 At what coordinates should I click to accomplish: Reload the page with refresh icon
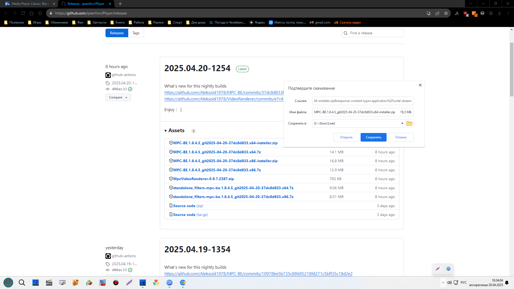pyautogui.click(x=23, y=13)
